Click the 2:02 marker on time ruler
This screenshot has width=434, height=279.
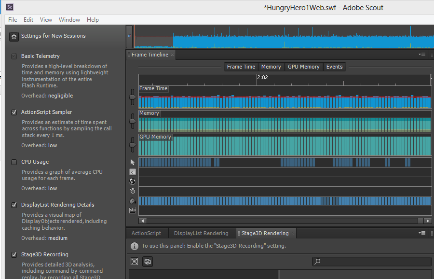click(262, 77)
